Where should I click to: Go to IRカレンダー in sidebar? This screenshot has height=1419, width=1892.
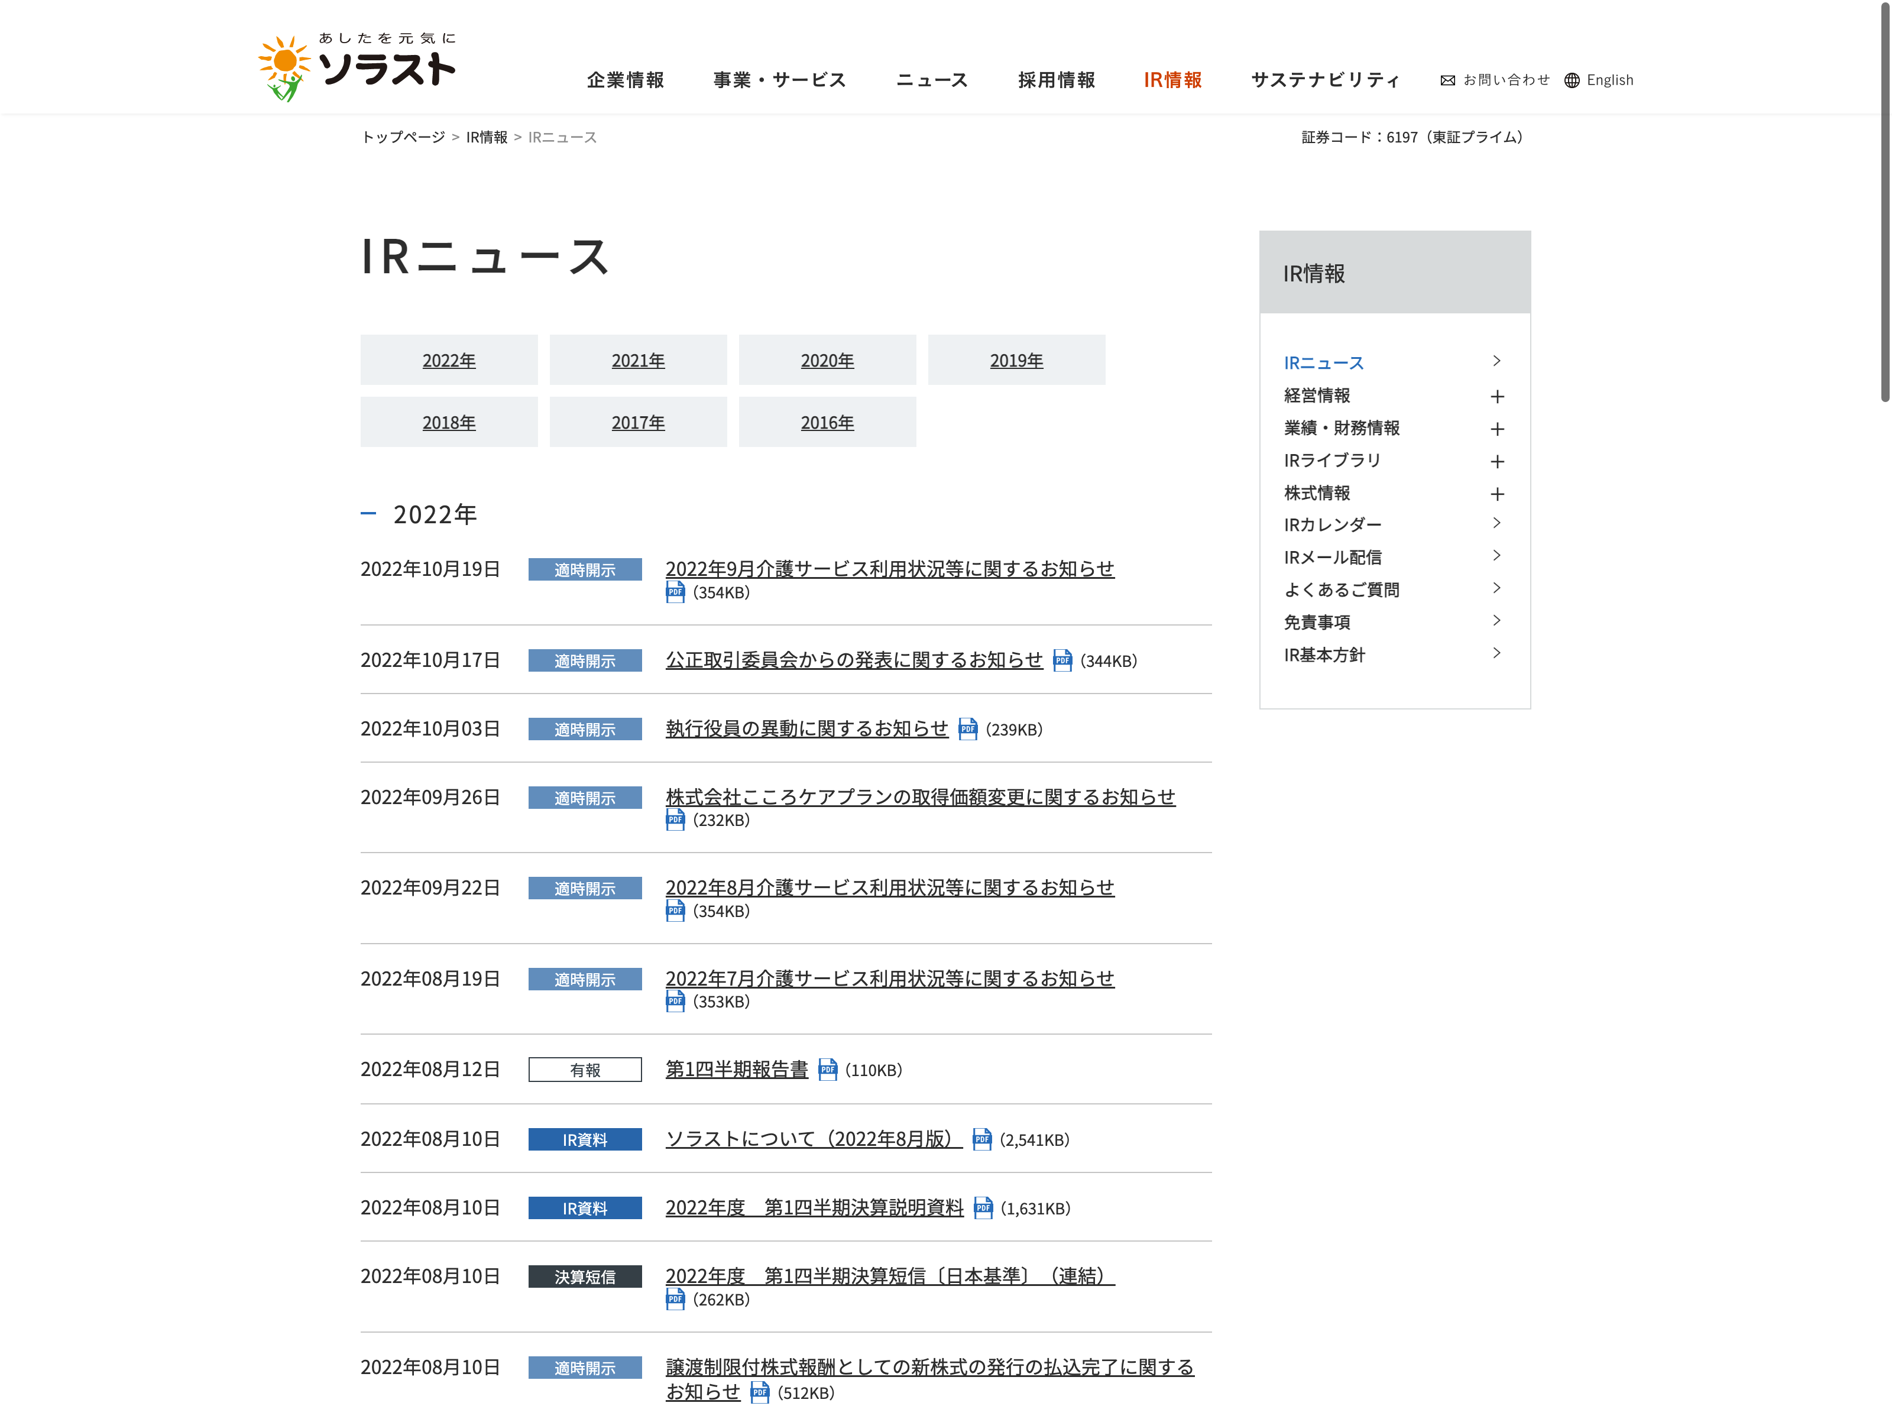(1331, 524)
